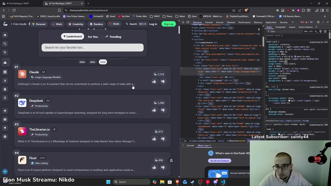Activate the DevTools inspect element picker icon
The width and height of the screenshot is (331, 186).
pos(183,22)
